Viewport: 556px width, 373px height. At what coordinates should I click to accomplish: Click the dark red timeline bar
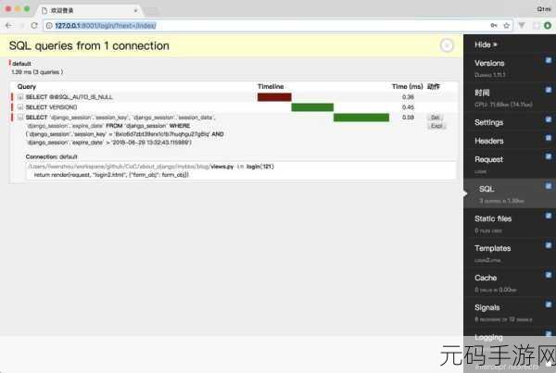(x=274, y=97)
